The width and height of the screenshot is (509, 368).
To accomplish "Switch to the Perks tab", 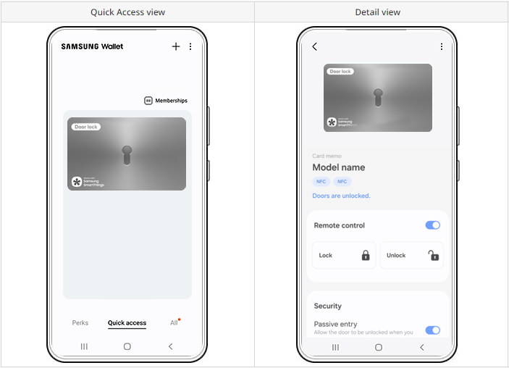I will (x=80, y=323).
